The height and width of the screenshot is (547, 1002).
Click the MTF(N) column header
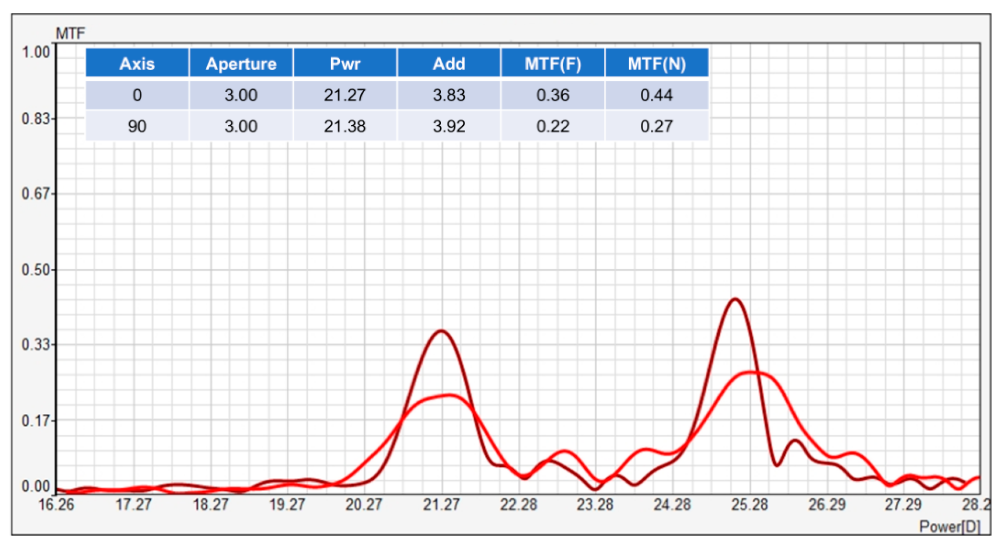(657, 63)
